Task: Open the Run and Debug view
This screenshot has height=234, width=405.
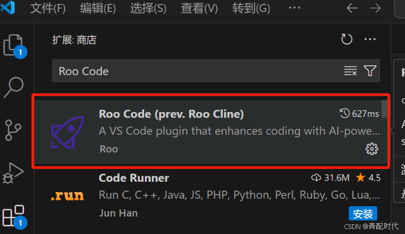Action: click(13, 173)
